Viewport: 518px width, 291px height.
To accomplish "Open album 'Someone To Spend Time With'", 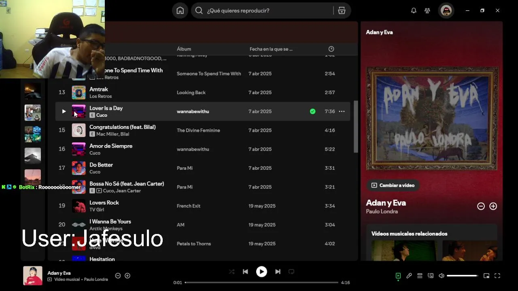I will [x=209, y=74].
